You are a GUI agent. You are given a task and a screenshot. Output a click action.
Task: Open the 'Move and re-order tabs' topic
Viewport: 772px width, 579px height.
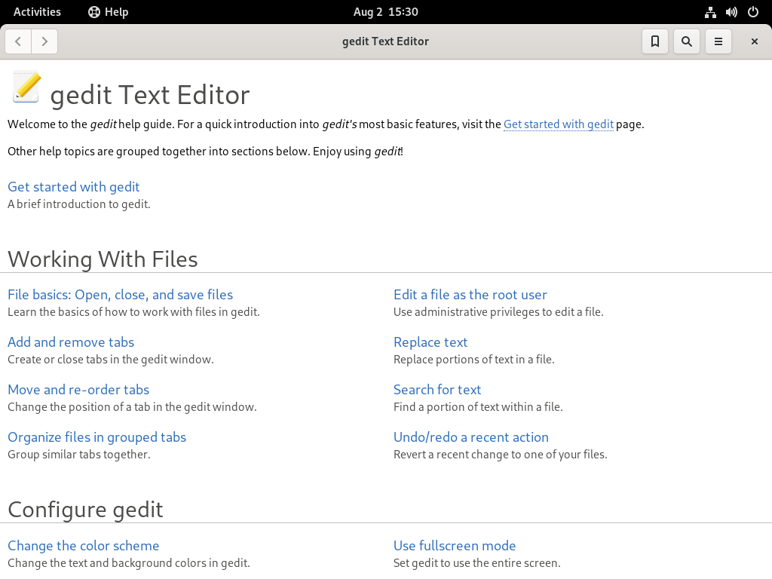pos(78,390)
